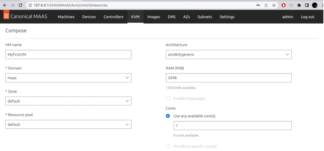Click the red Opera extension icon
Image resolution: width=324 pixels, height=151 pixels.
[283, 5]
